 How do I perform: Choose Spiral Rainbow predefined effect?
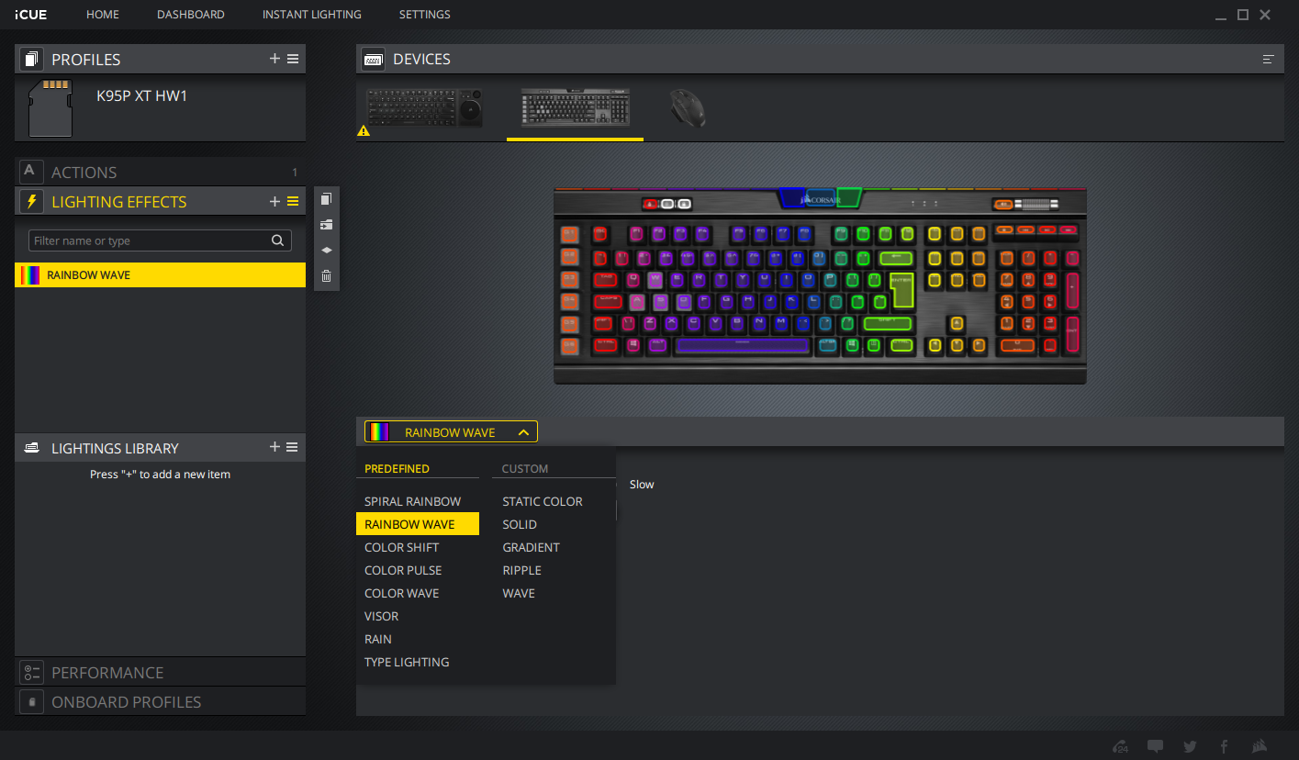coord(418,501)
